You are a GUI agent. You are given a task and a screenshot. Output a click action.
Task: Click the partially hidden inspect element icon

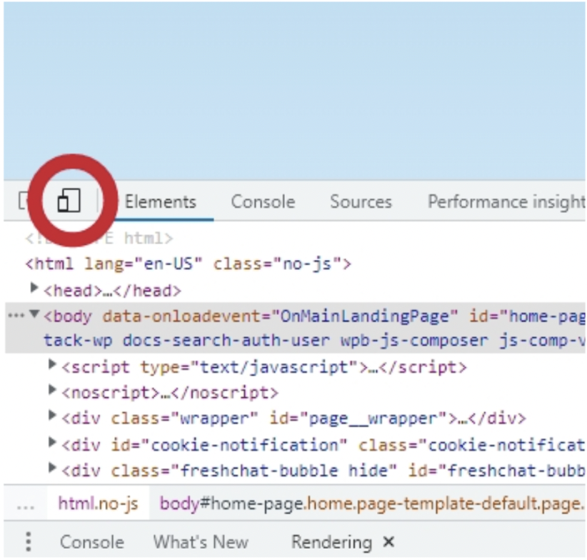coord(24,201)
